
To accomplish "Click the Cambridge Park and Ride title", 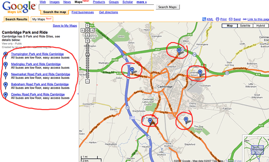I will [25, 32].
